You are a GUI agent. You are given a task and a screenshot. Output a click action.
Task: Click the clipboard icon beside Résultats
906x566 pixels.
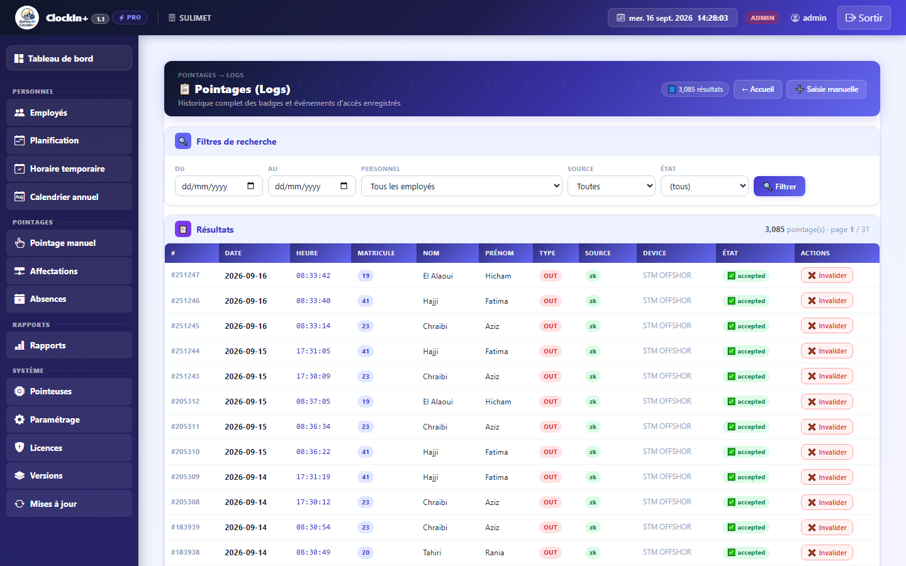pyautogui.click(x=183, y=230)
